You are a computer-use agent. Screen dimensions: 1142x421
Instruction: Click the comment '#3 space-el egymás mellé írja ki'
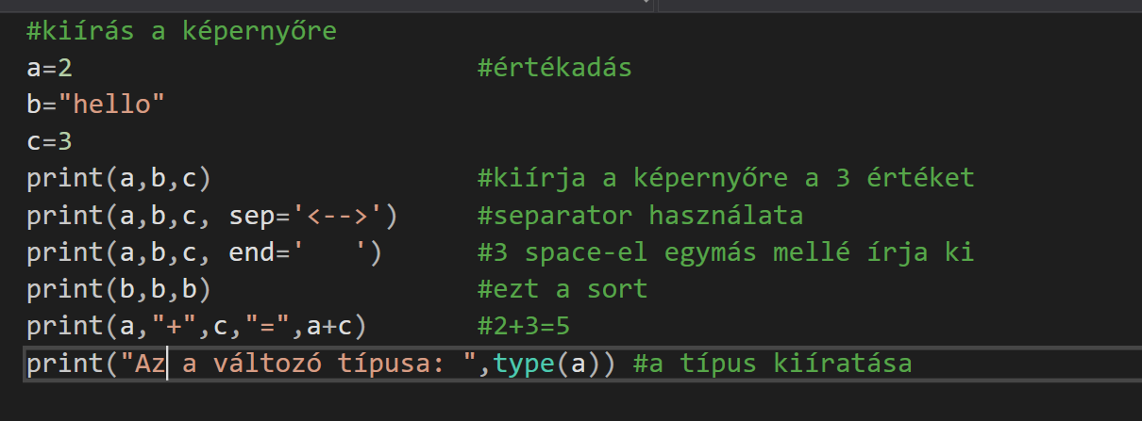725,252
